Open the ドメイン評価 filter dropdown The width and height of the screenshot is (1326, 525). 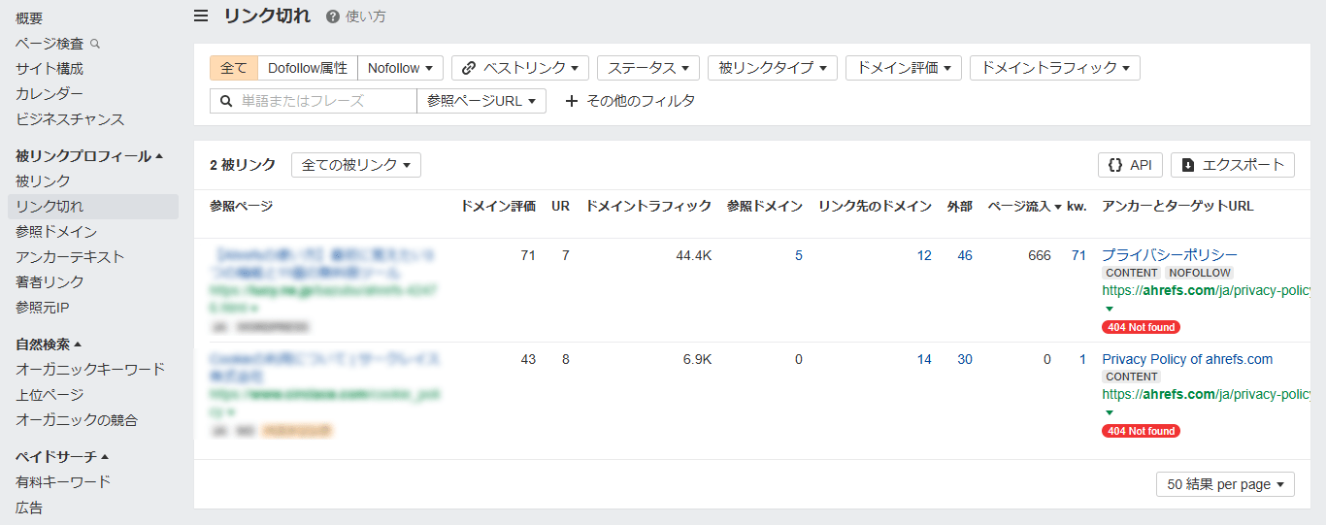(904, 68)
